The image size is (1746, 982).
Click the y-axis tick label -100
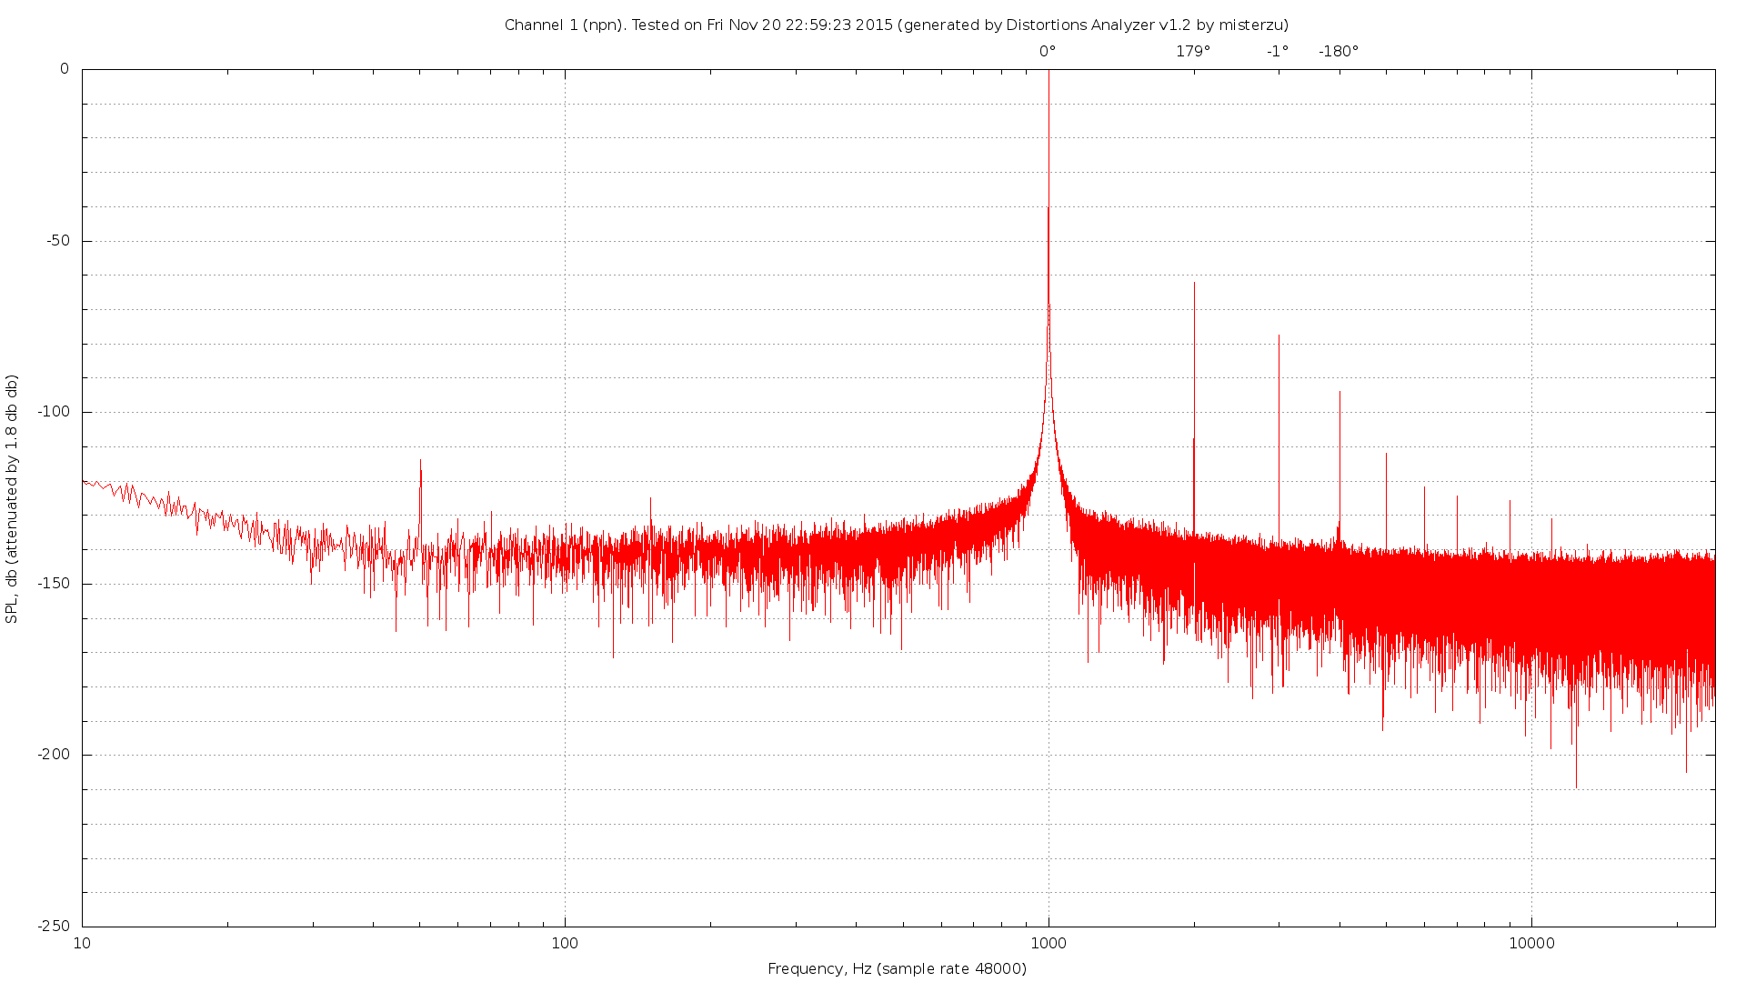pyautogui.click(x=53, y=412)
